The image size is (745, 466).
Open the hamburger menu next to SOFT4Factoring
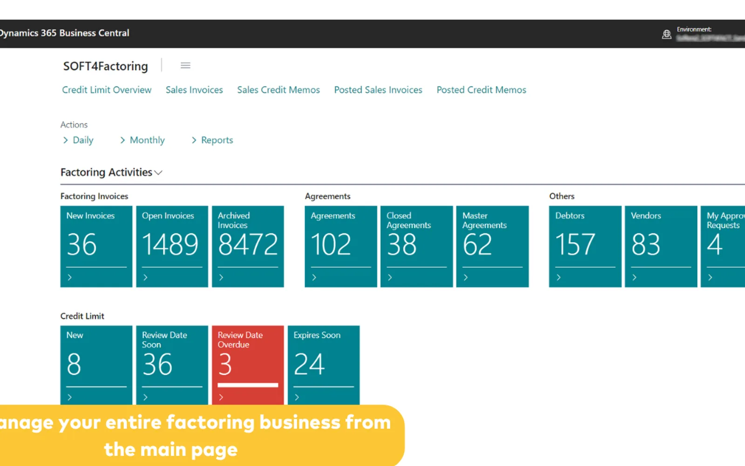click(185, 66)
